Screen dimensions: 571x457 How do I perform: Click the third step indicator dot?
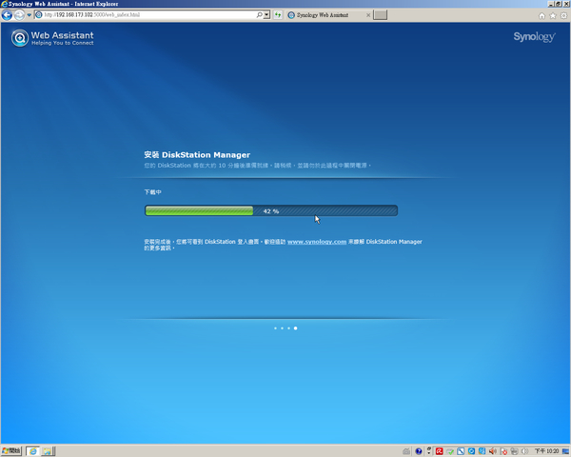pos(288,328)
